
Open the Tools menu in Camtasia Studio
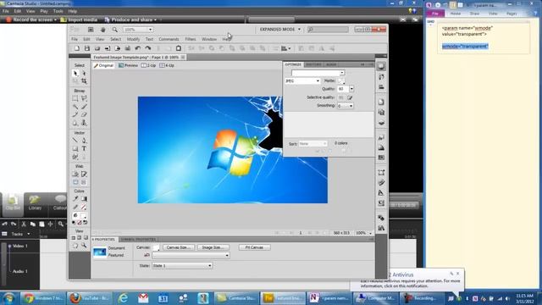pos(58,11)
